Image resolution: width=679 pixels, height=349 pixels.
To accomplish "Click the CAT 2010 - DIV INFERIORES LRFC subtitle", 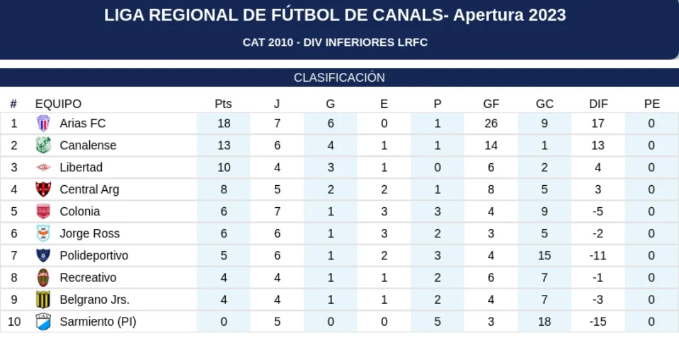I will 335,43.
